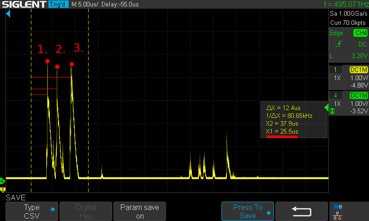Click the CH4 trigger source badge
Screen dimensions: 369x221
(361, 33)
